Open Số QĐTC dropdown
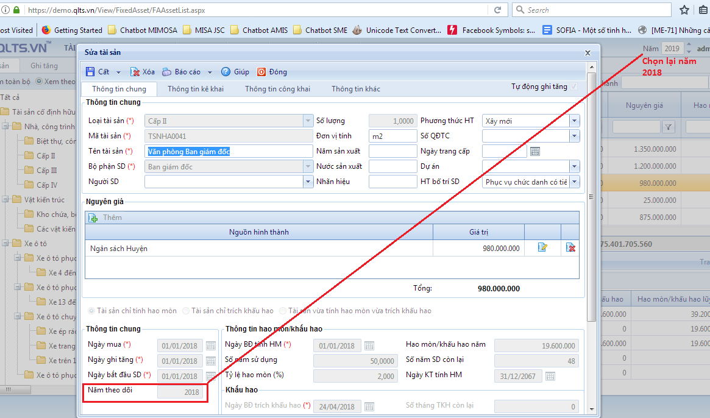 click(x=574, y=136)
